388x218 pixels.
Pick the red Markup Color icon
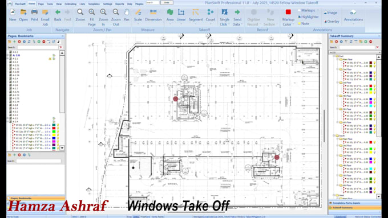tap(288, 12)
